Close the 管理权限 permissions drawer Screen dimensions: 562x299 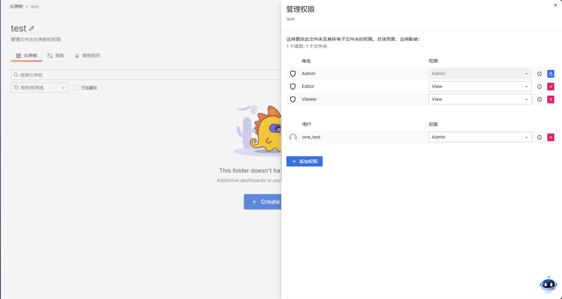point(555,5)
